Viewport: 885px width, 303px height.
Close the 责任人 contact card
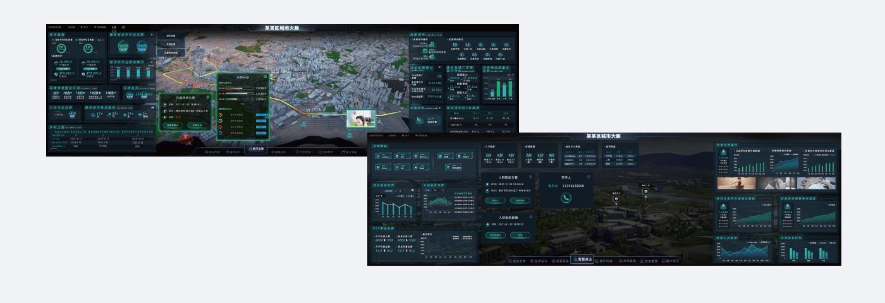pos(589,177)
